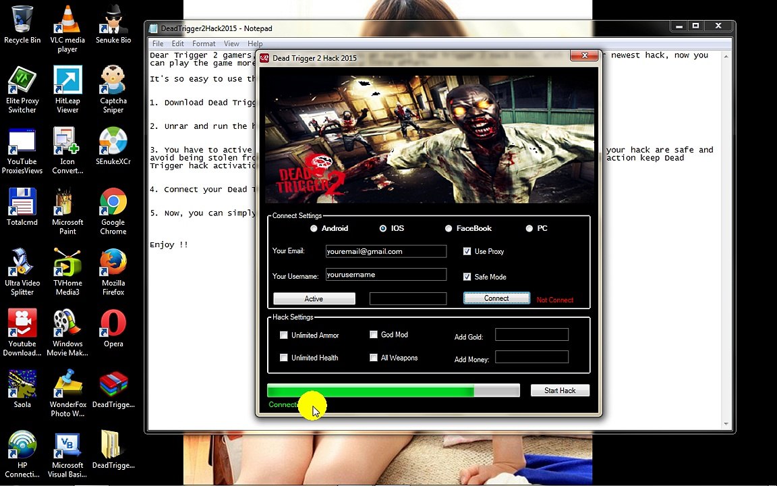Image resolution: width=777 pixels, height=486 pixels.
Task: Open the DeadTrigger folder icon
Action: pos(113,450)
